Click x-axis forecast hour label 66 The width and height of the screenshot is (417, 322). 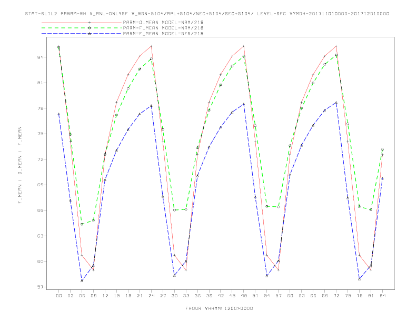tap(313, 296)
